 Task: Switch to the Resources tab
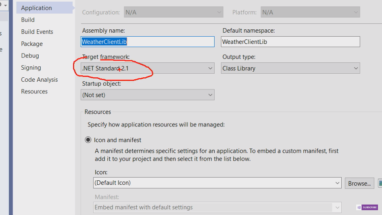click(x=34, y=91)
